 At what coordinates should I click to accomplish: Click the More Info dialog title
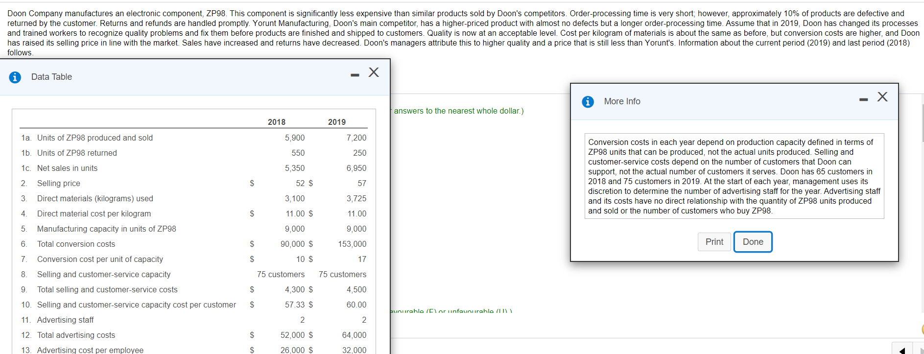pos(622,102)
